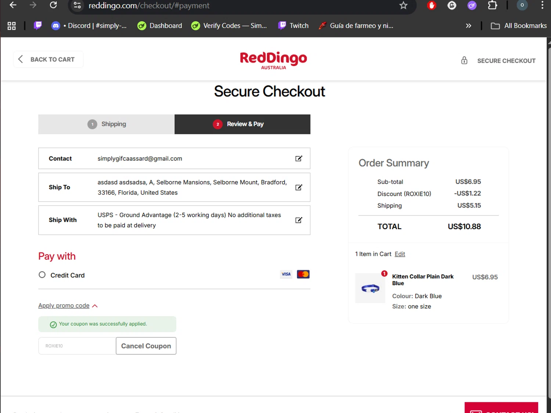Image resolution: width=551 pixels, height=413 pixels.
Task: Open the Discord #simply bookmark
Action: (89, 26)
